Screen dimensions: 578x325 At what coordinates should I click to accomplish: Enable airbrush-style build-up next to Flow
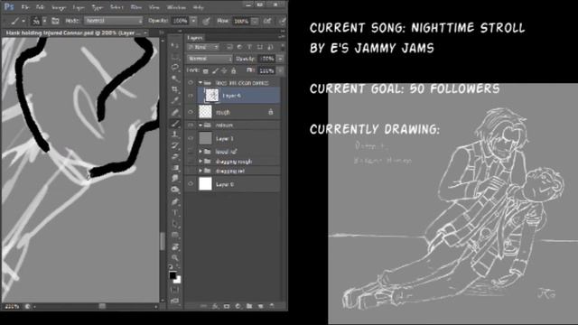click(267, 21)
